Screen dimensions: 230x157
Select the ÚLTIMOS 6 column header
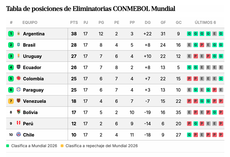click(x=205, y=22)
